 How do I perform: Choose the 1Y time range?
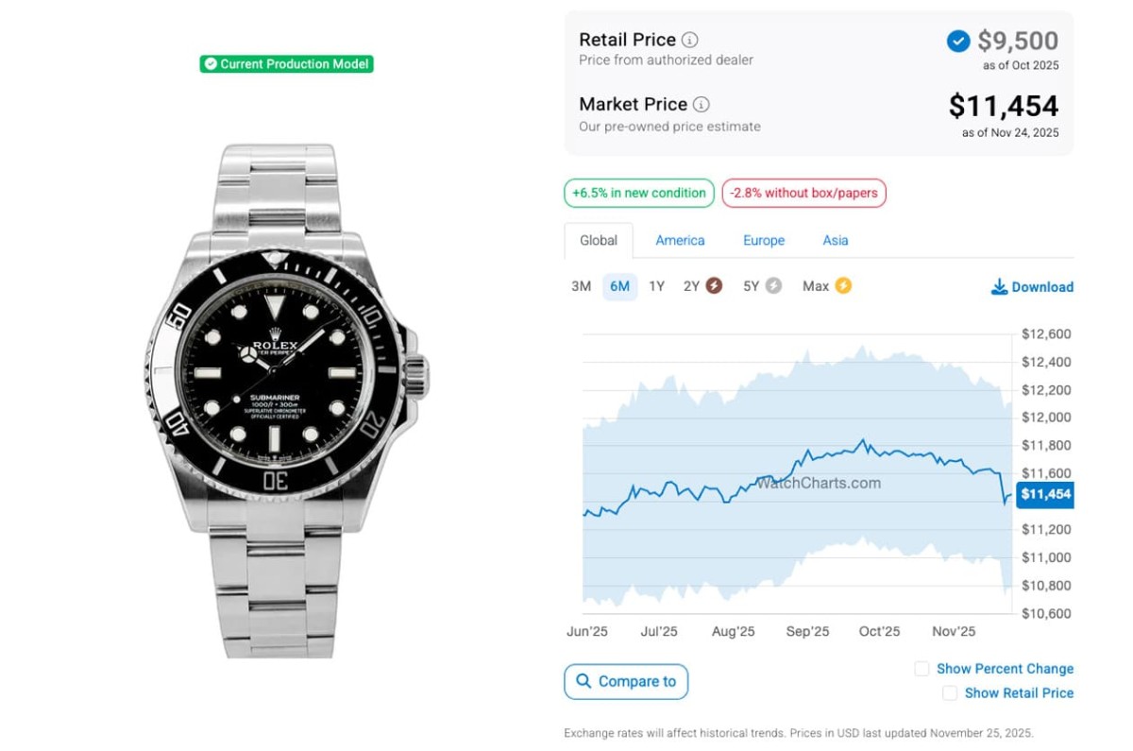click(657, 286)
